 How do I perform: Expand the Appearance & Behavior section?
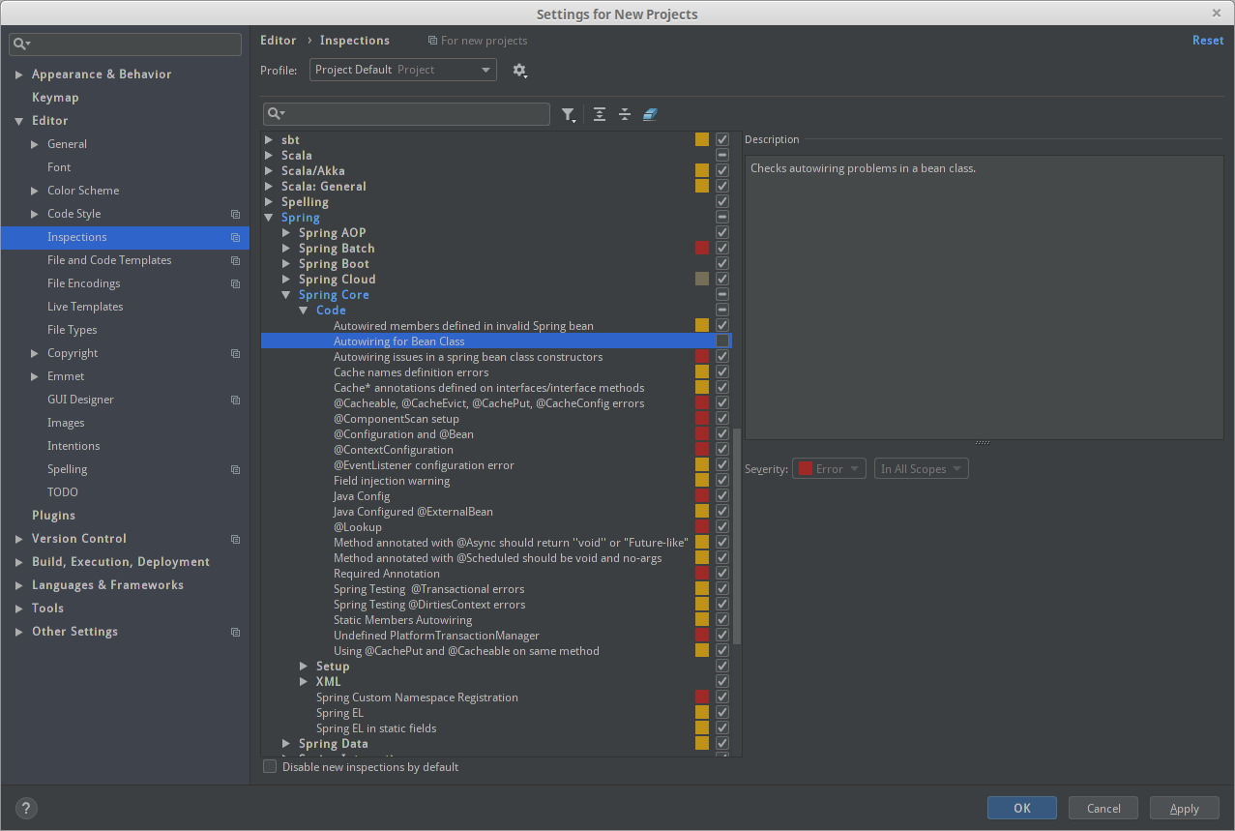[x=18, y=74]
